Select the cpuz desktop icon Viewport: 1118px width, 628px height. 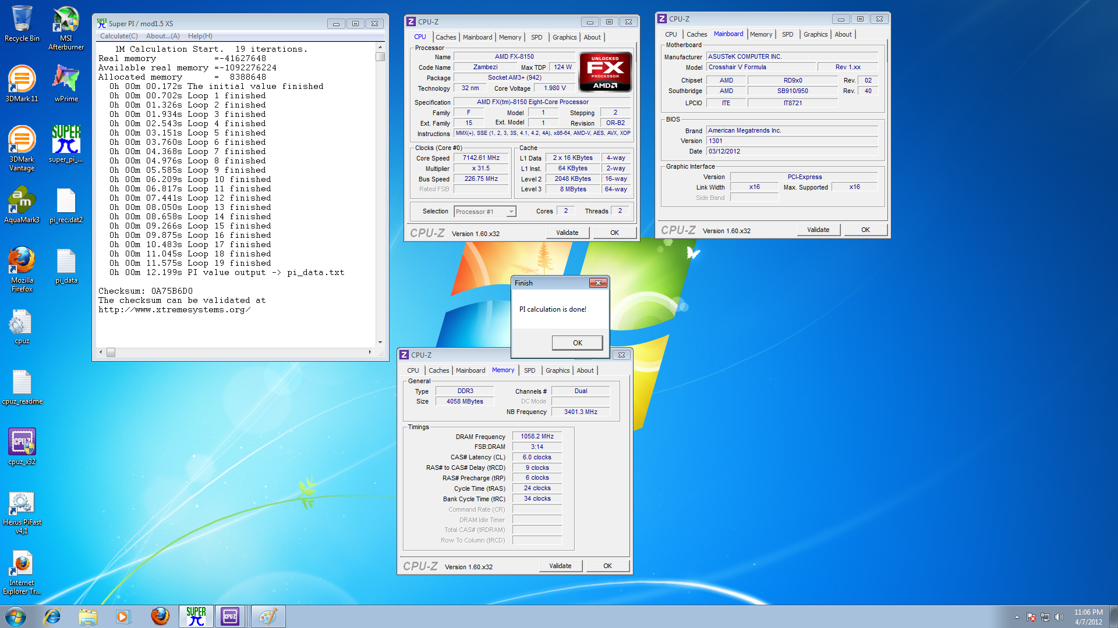[22, 326]
